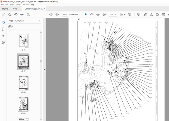Viewport: 169px width, 121px height.
Task: Collapse the navigation pane arrow
Action: (44, 69)
